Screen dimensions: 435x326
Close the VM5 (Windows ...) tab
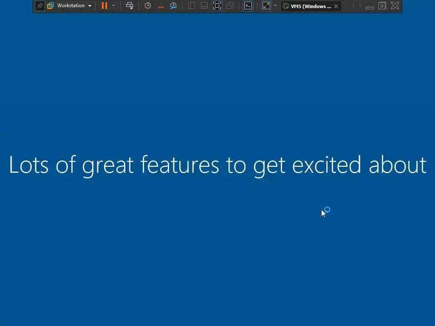coord(336,6)
